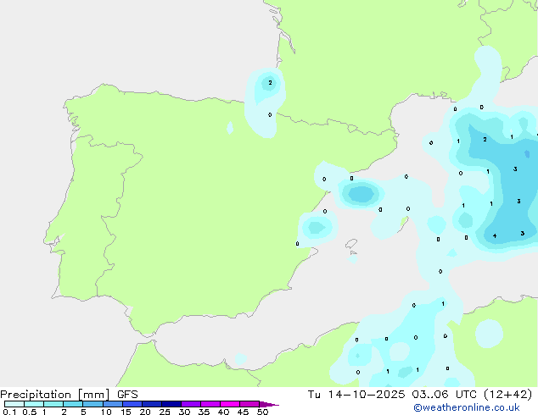Viewport: 538px width, 415px height.
Task: Click the purple swatch between 30 and 35
Action: 191,404
